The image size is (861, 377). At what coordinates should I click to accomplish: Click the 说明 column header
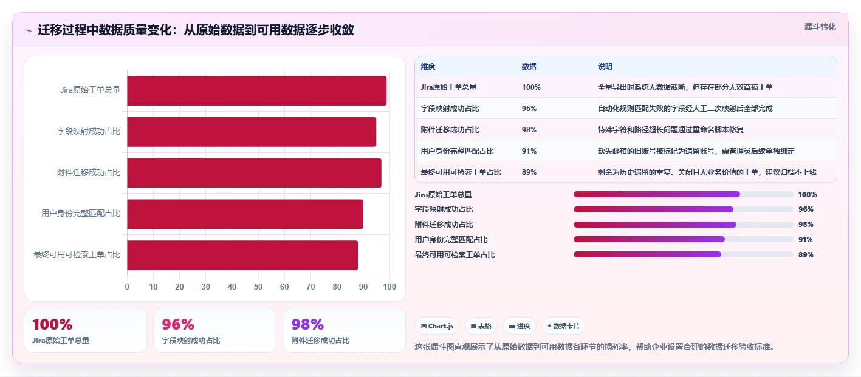click(x=605, y=67)
